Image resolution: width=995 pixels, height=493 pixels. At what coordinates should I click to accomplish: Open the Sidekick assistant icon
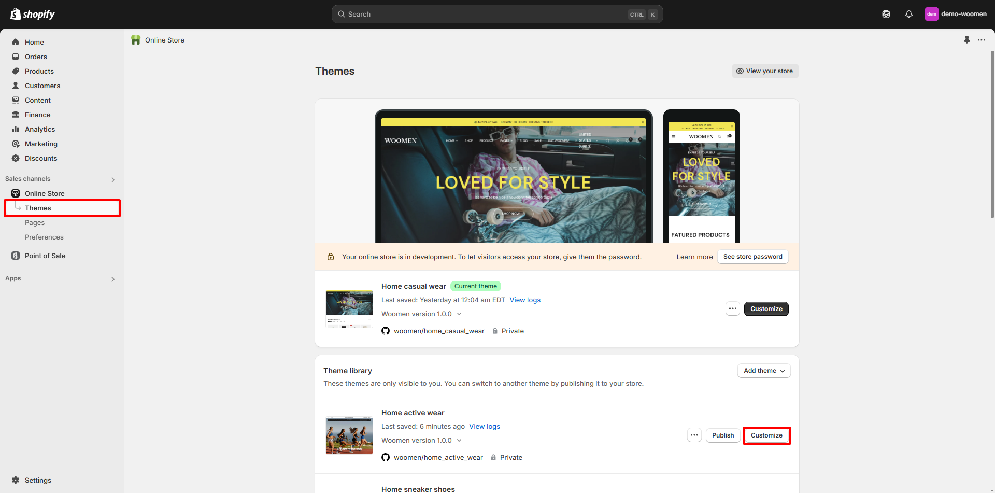tap(886, 14)
